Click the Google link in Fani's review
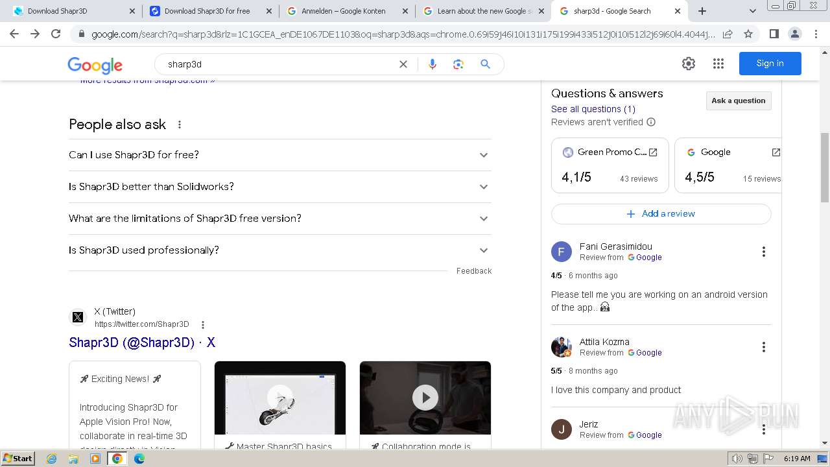This screenshot has height=467, width=830. point(645,257)
